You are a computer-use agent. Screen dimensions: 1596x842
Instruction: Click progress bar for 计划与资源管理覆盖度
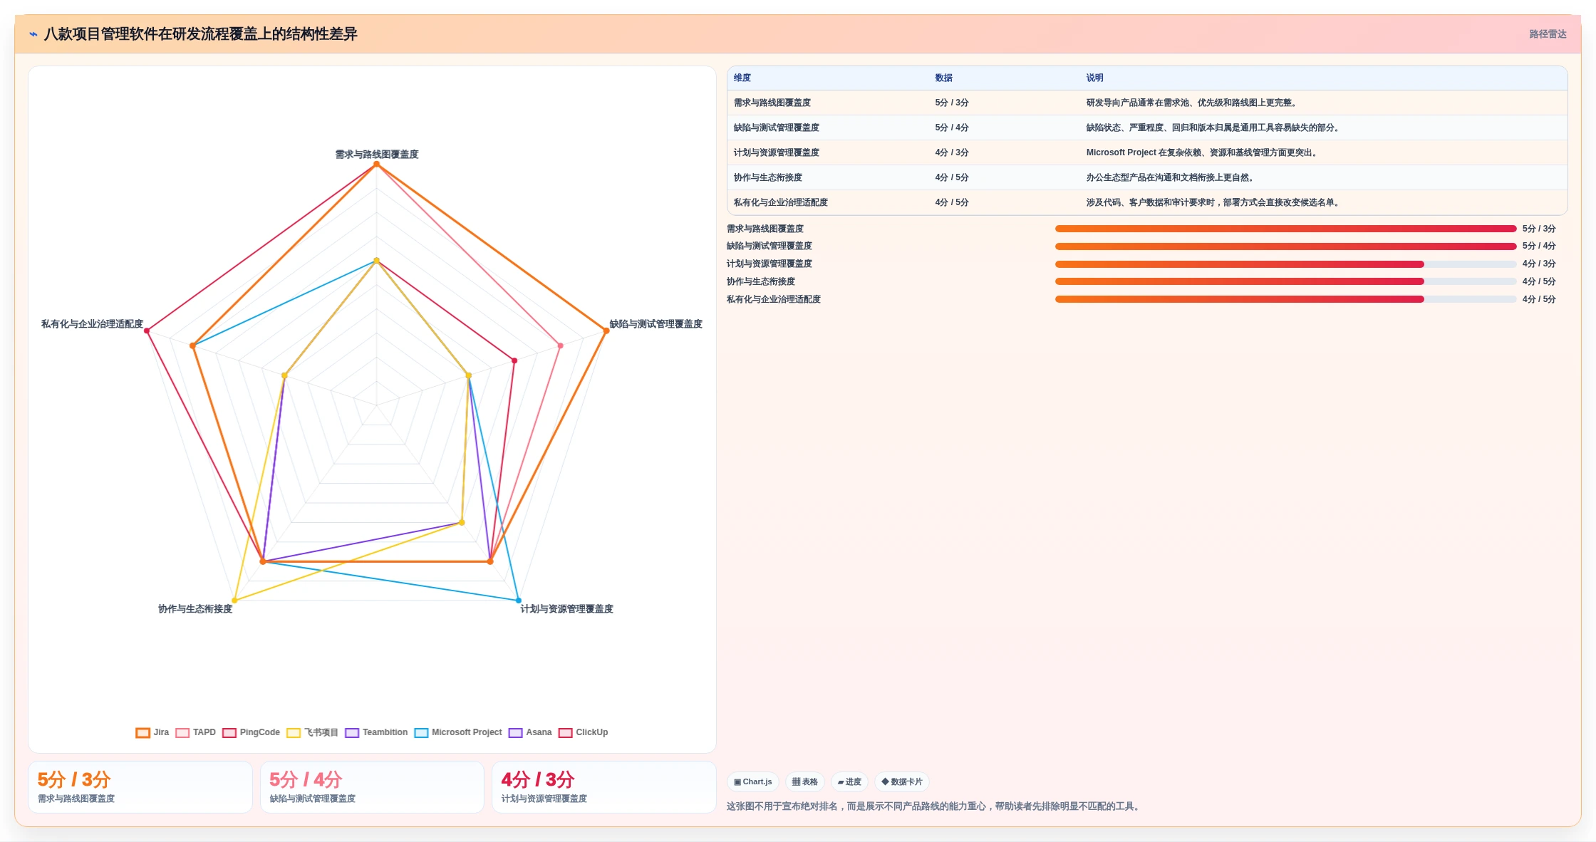click(x=1285, y=264)
